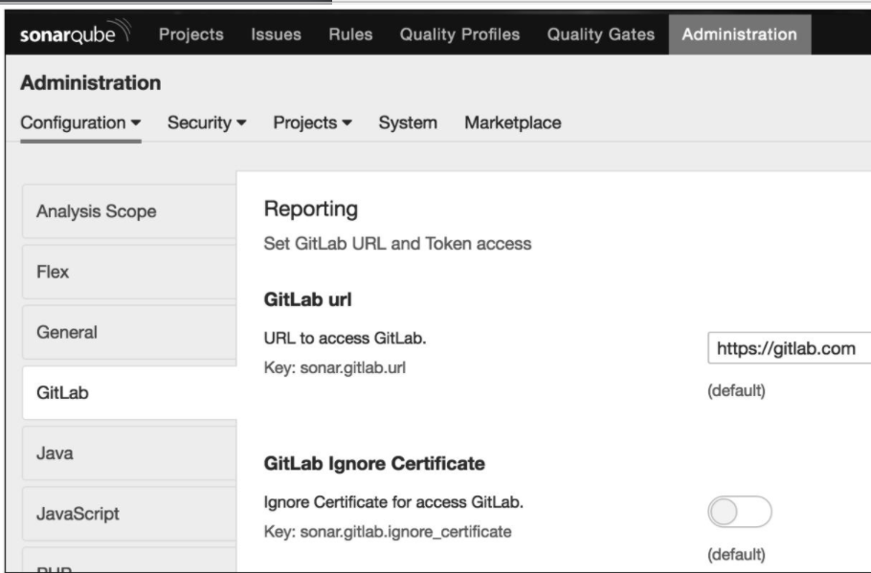Click the GitLab url input field

(x=789, y=348)
